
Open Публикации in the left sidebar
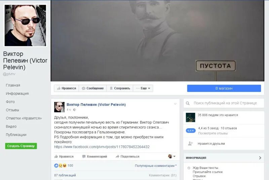point(16,135)
